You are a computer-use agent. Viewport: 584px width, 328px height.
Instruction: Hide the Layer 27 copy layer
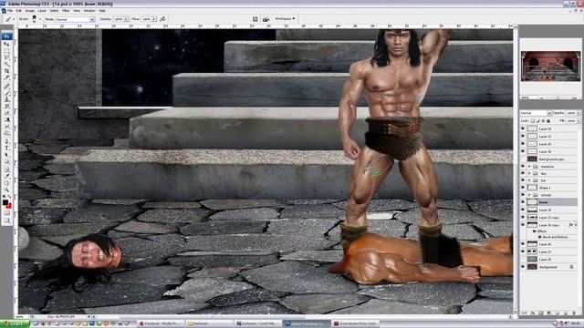coord(523,217)
